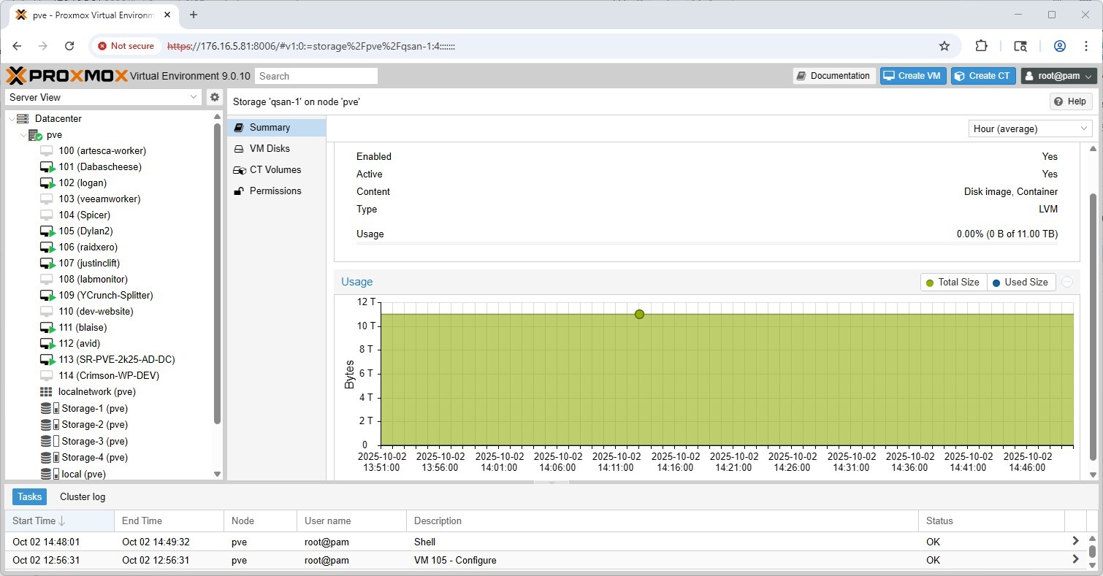Click the Create VM button
This screenshot has height=576, width=1103.
coord(912,76)
